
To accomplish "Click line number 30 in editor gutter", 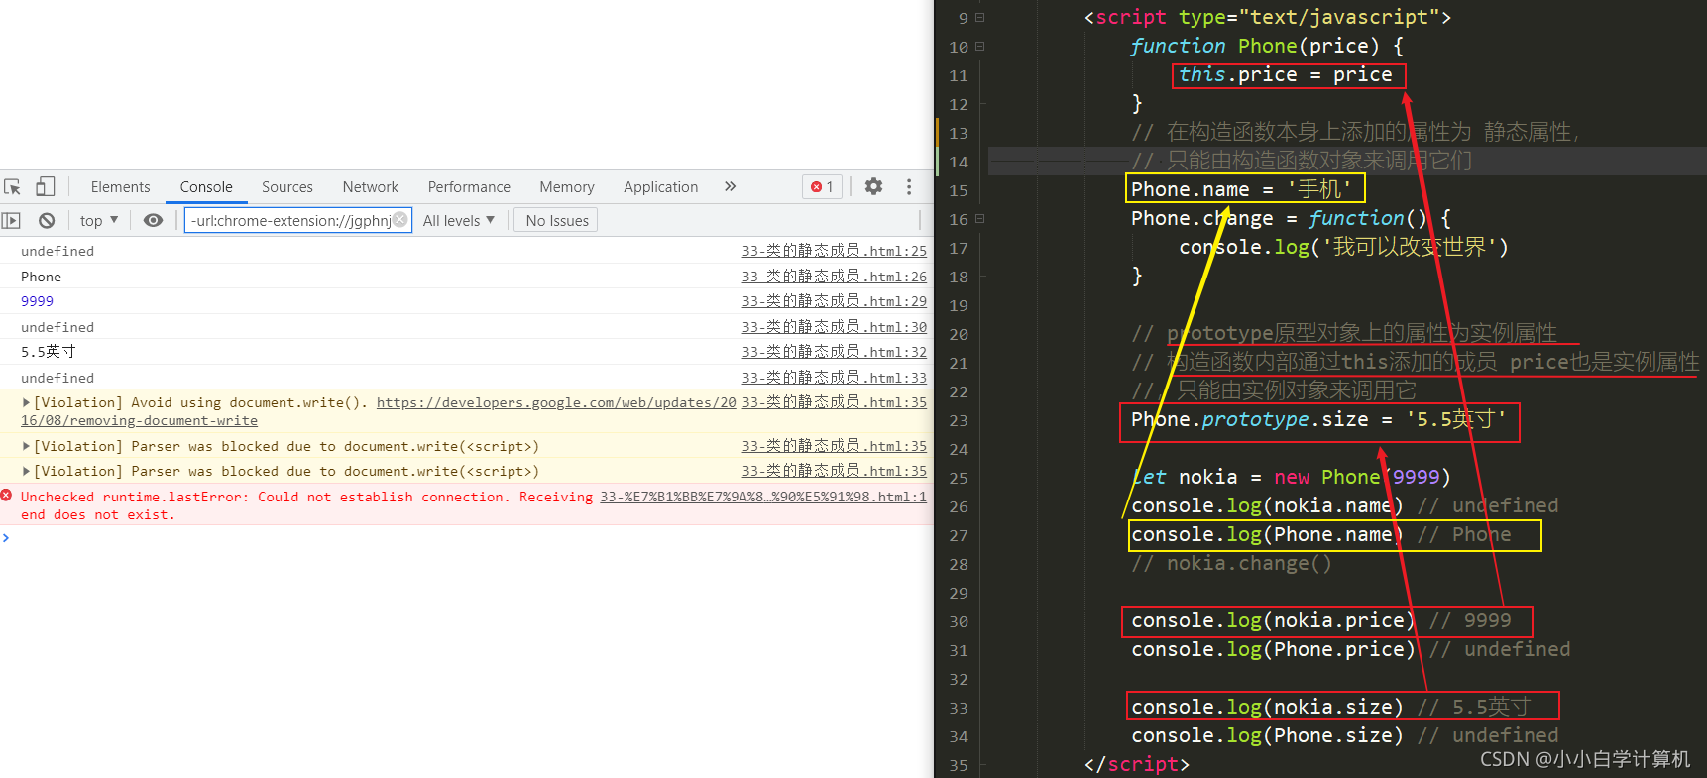I will point(959,622).
